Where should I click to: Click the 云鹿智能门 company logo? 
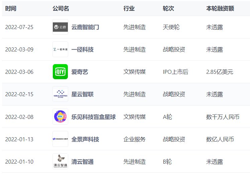(x=60, y=27)
